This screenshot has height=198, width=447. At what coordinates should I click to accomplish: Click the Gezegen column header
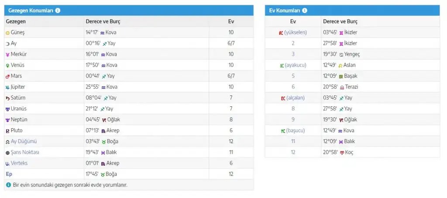point(16,21)
